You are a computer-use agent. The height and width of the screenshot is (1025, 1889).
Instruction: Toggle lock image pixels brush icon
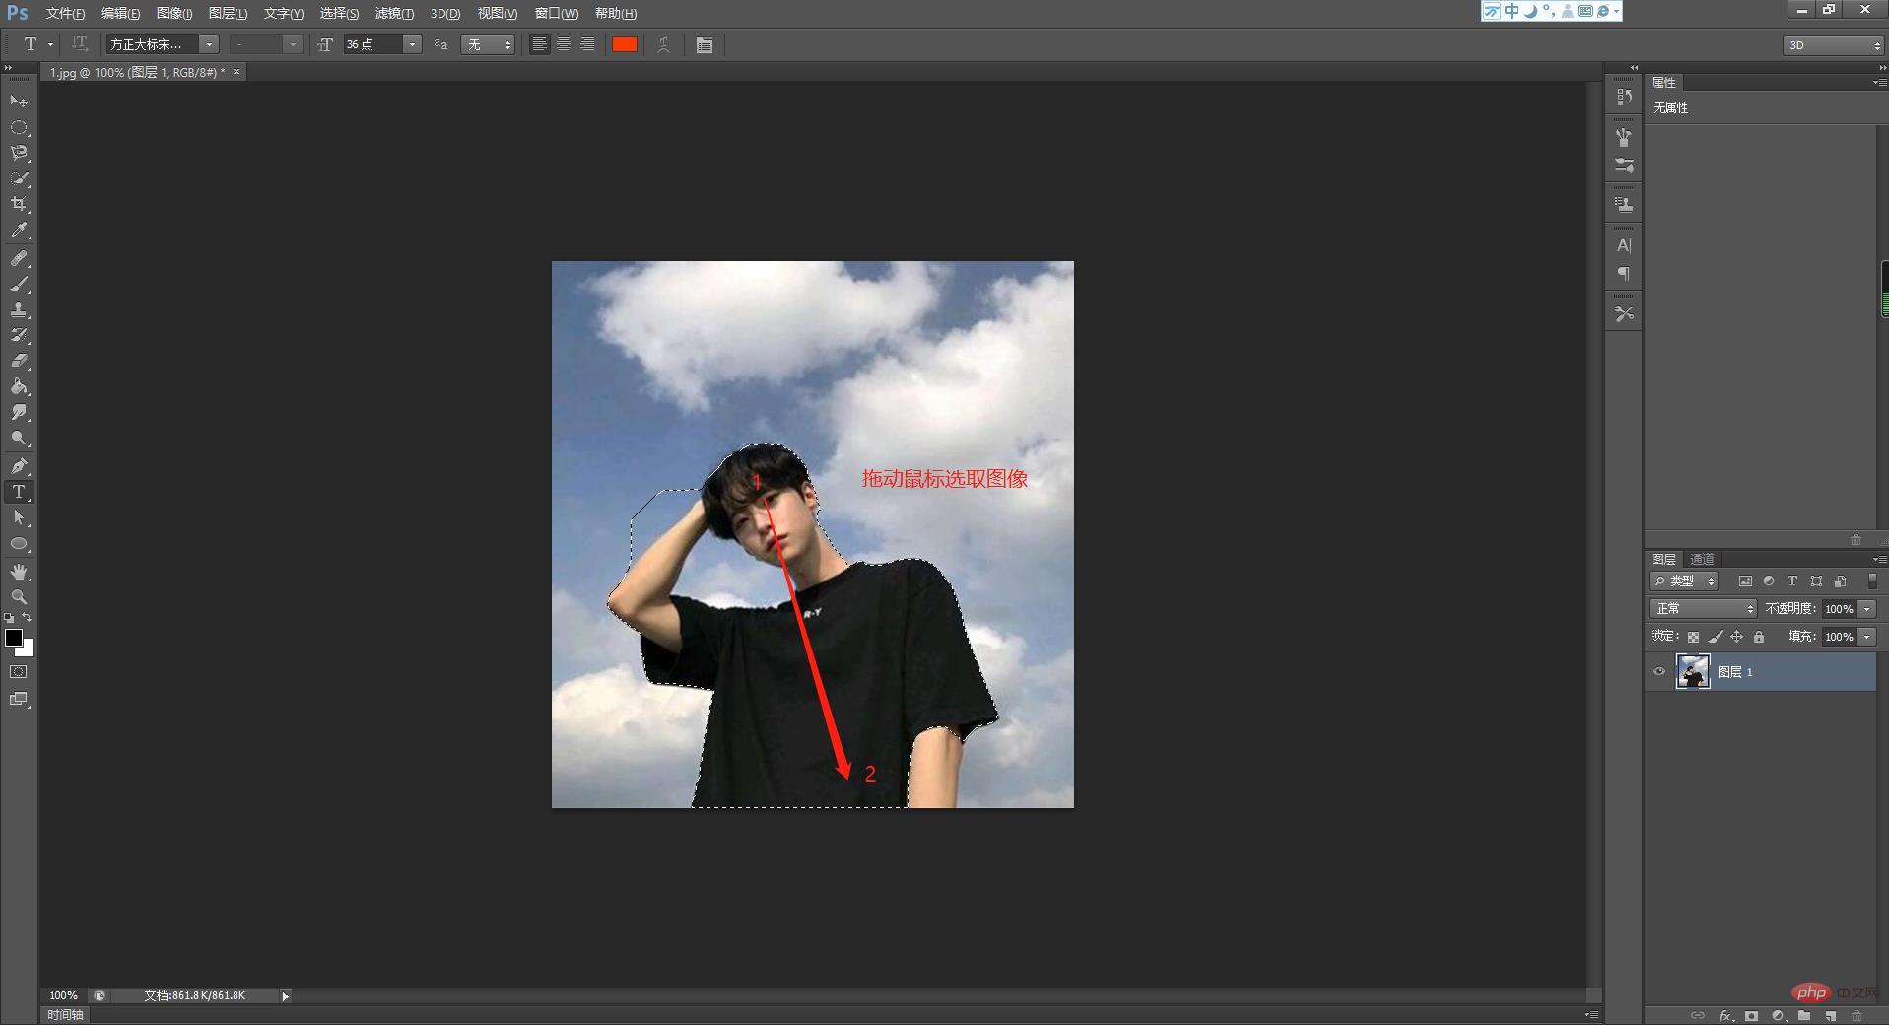1716,637
